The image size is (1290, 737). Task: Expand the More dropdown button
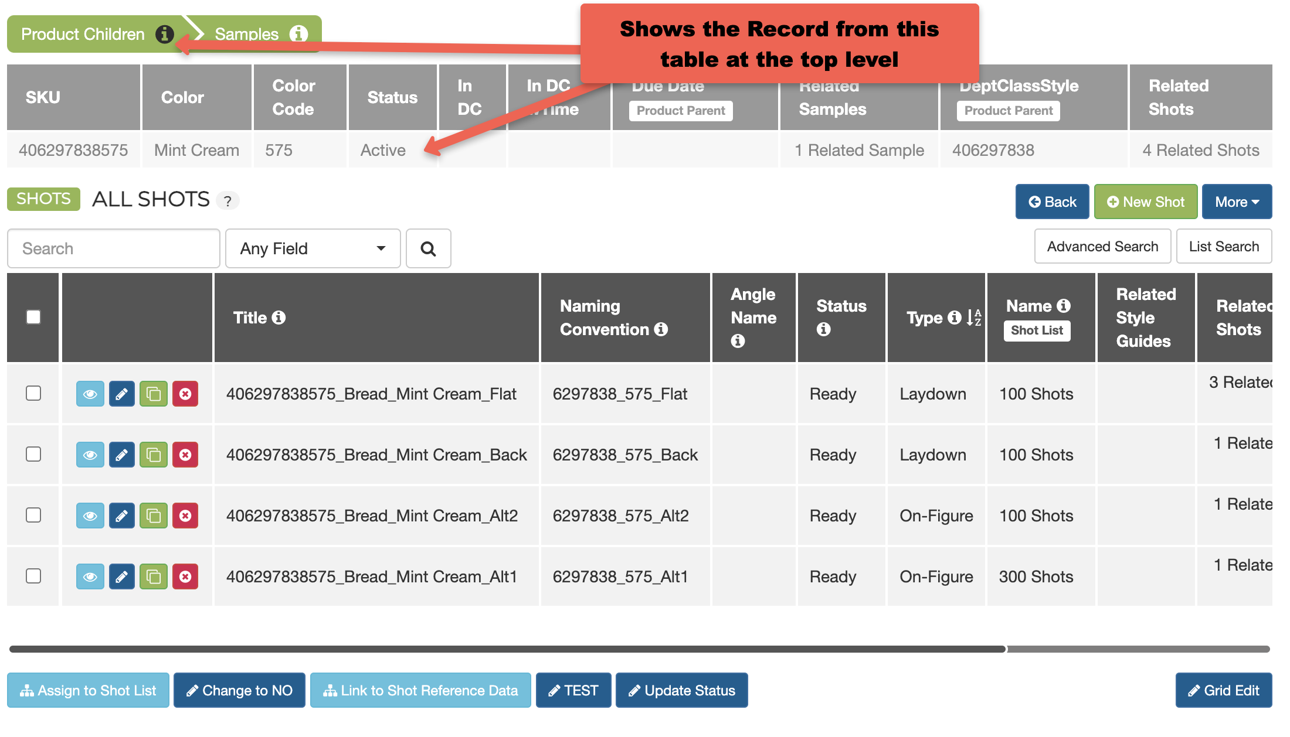pyautogui.click(x=1236, y=202)
